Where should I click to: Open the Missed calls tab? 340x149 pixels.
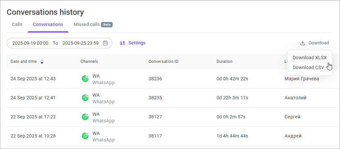[86, 24]
